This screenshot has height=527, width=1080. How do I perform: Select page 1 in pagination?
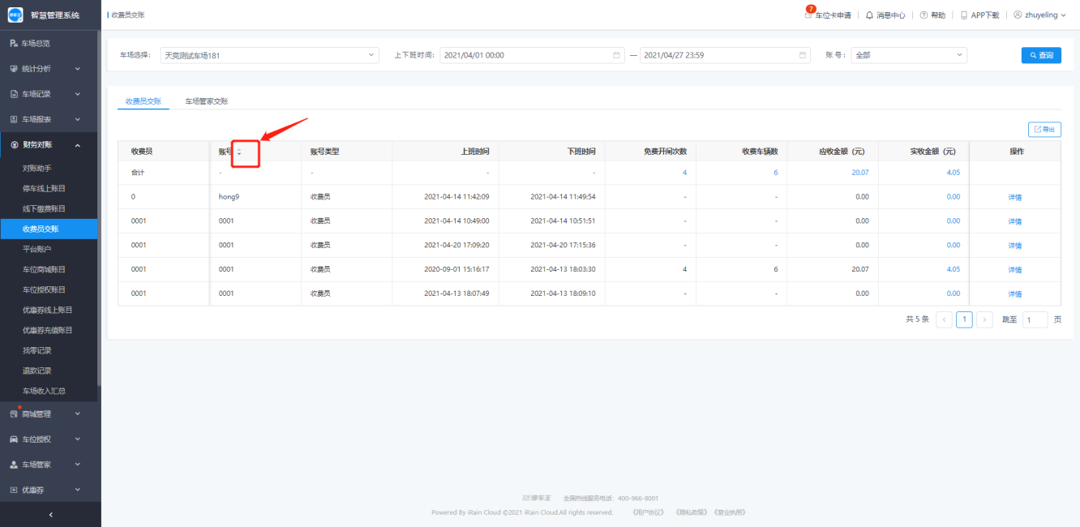click(964, 319)
